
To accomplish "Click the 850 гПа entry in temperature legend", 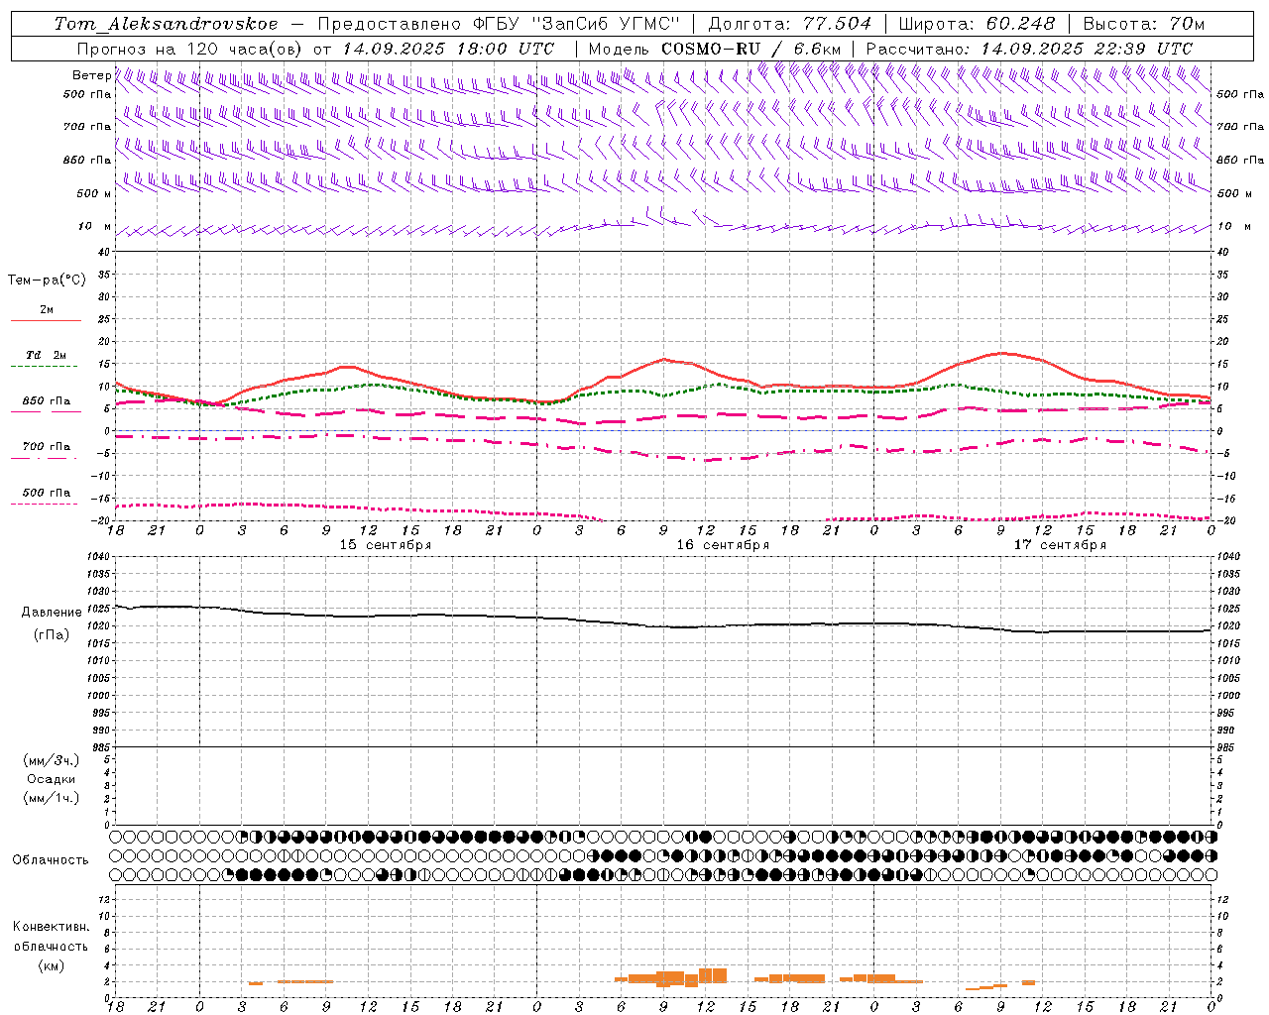I will [47, 401].
